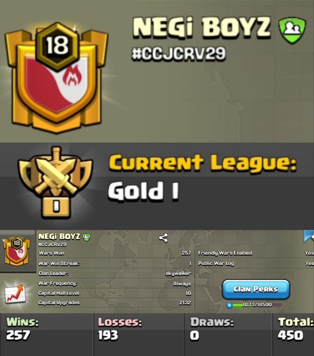Select the Losses 193 stat panel
314x356 pixels.
[x=139, y=335]
